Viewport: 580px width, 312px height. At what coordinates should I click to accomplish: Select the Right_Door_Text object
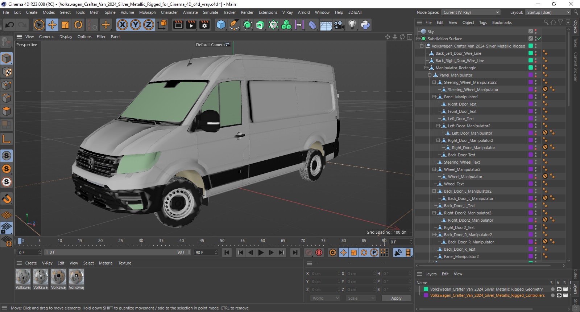pyautogui.click(x=462, y=104)
